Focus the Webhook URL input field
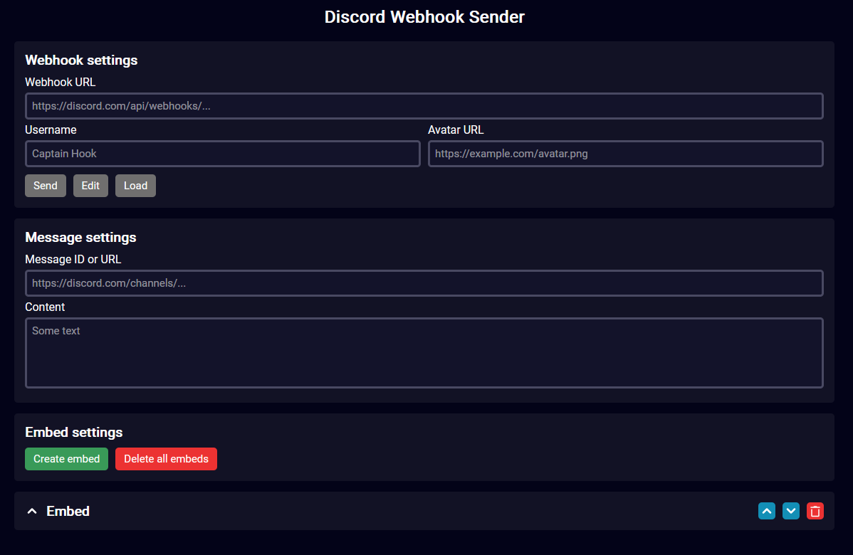The image size is (853, 555). (424, 106)
